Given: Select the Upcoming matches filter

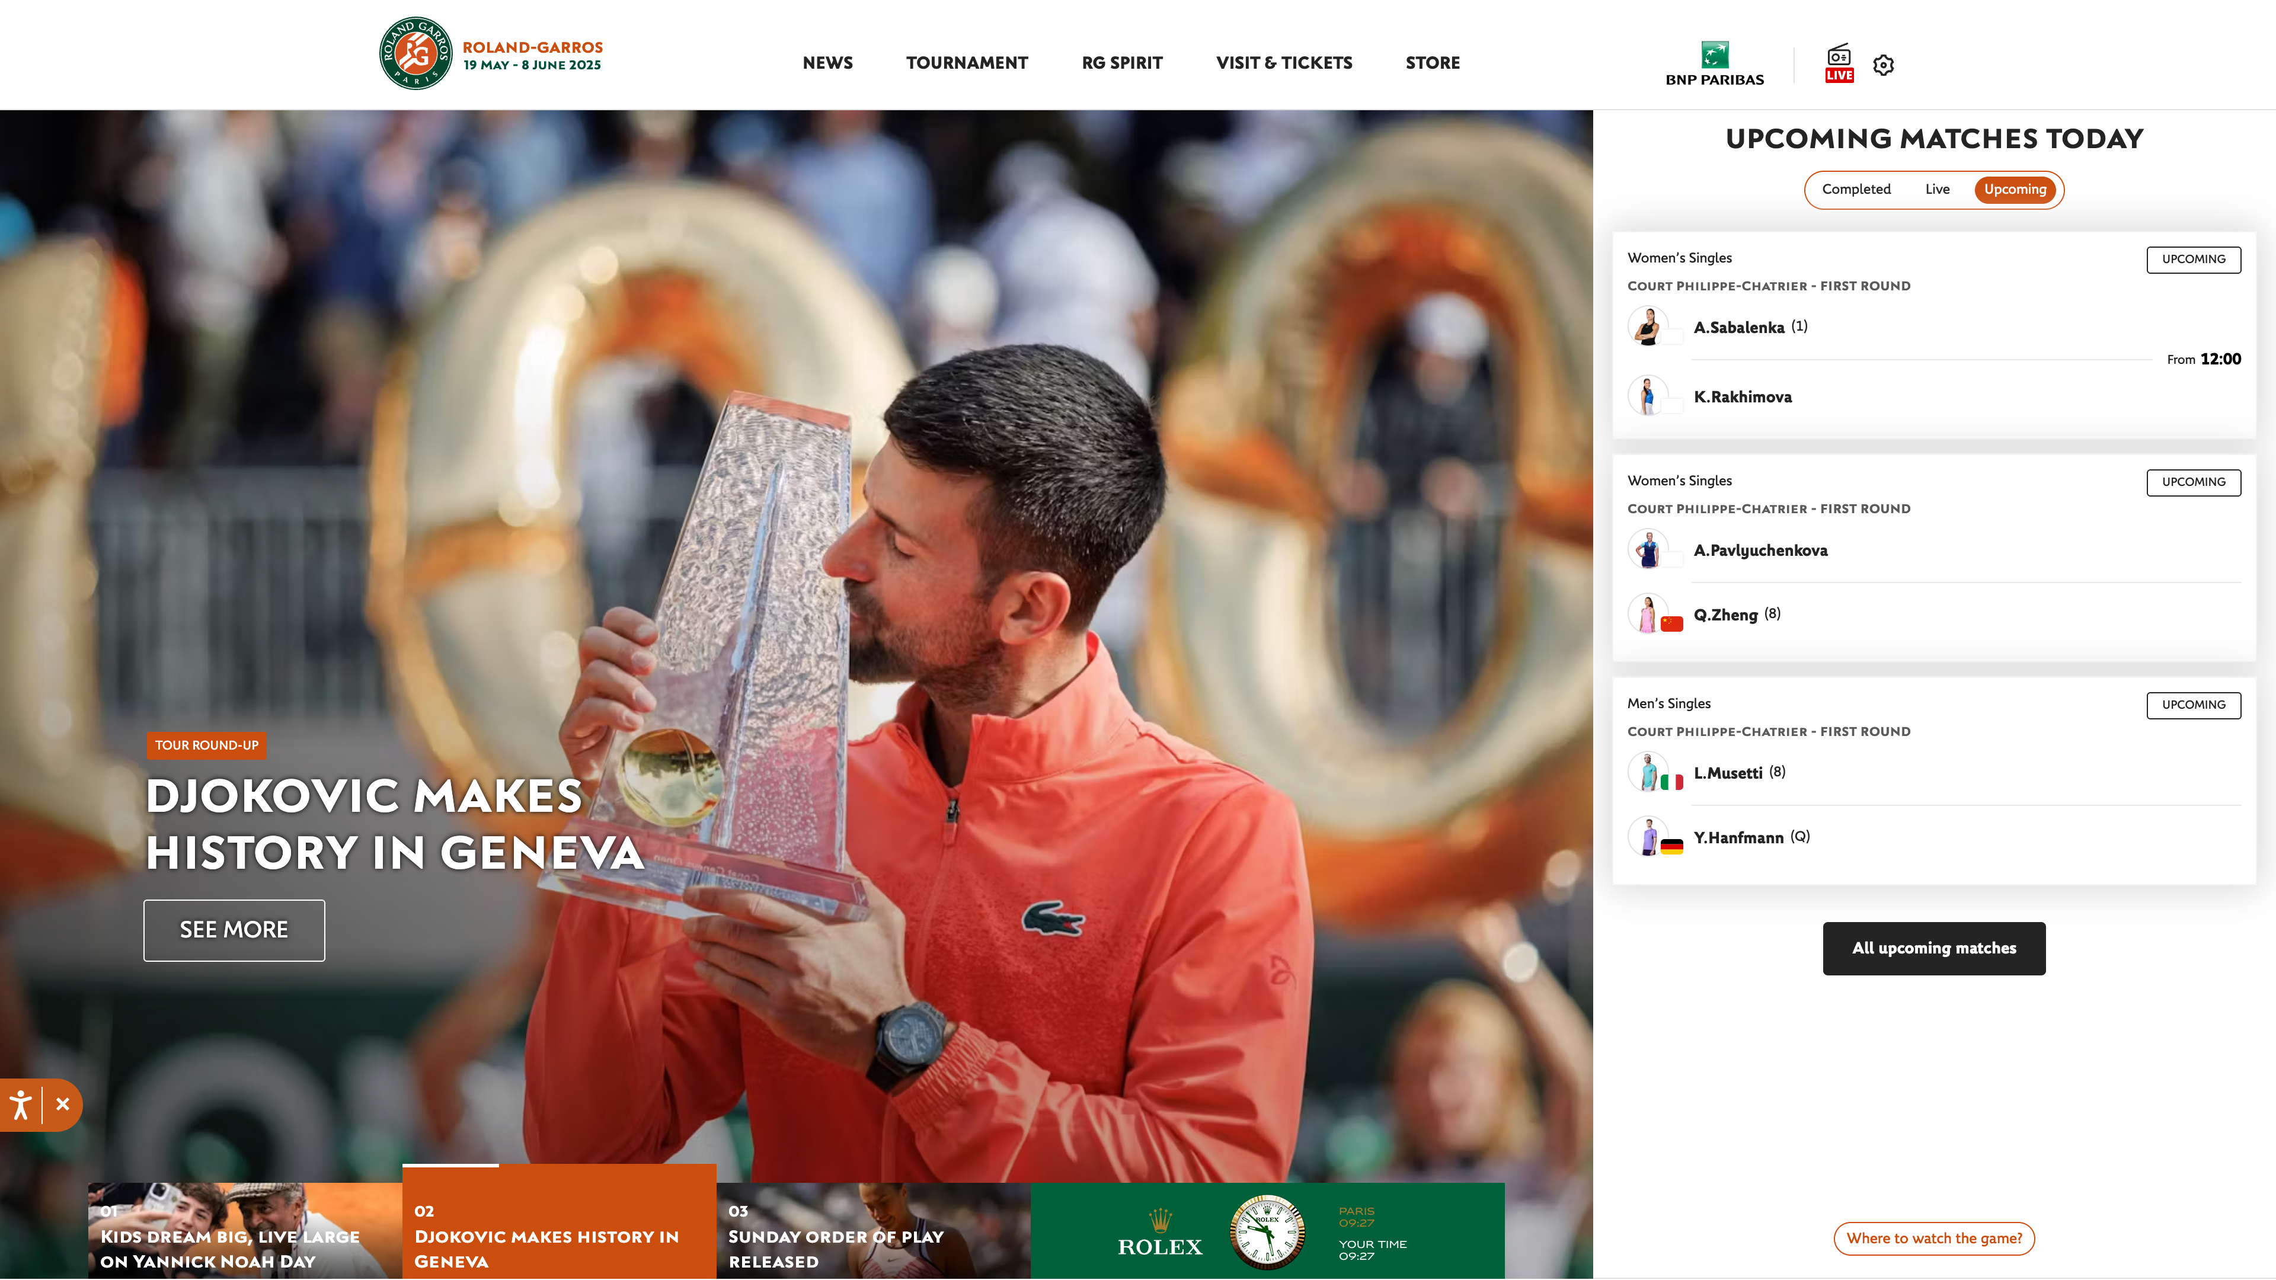Looking at the screenshot, I should pyautogui.click(x=2015, y=189).
